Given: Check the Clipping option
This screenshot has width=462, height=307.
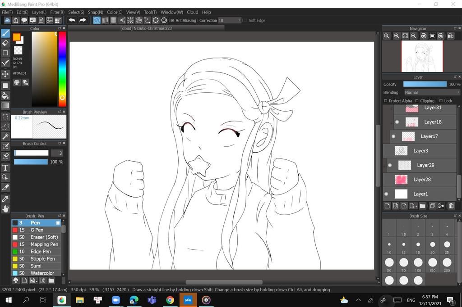Looking at the screenshot, I should [x=416, y=100].
